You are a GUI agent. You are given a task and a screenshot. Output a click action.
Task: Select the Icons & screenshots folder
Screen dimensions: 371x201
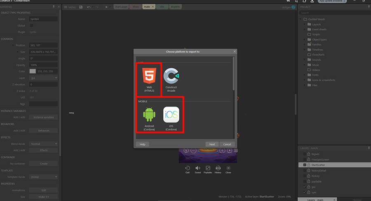(x=321, y=80)
